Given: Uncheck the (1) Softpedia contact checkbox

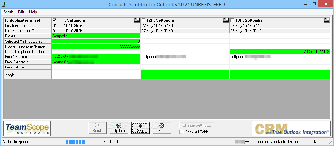Looking at the screenshot, I should (x=55, y=20).
